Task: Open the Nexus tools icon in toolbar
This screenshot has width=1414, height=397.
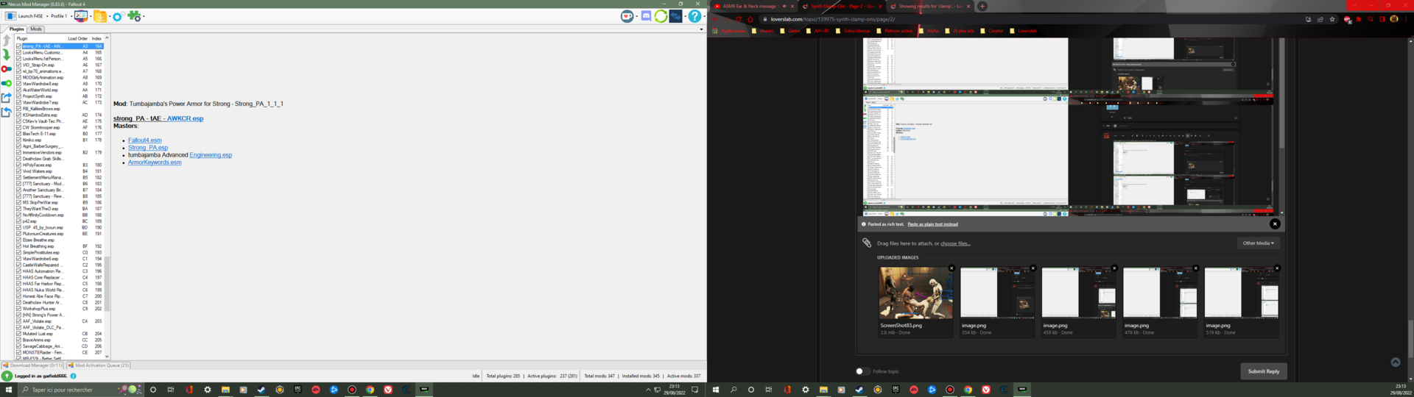Action: click(x=81, y=15)
